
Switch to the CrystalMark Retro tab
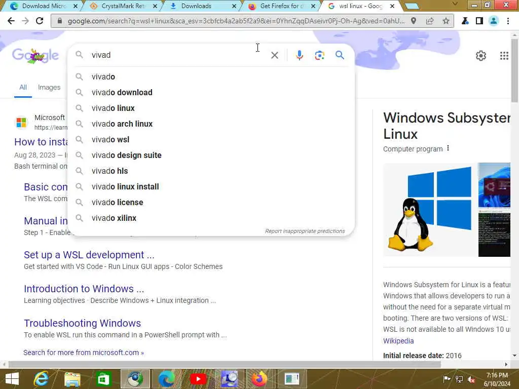coord(123,6)
